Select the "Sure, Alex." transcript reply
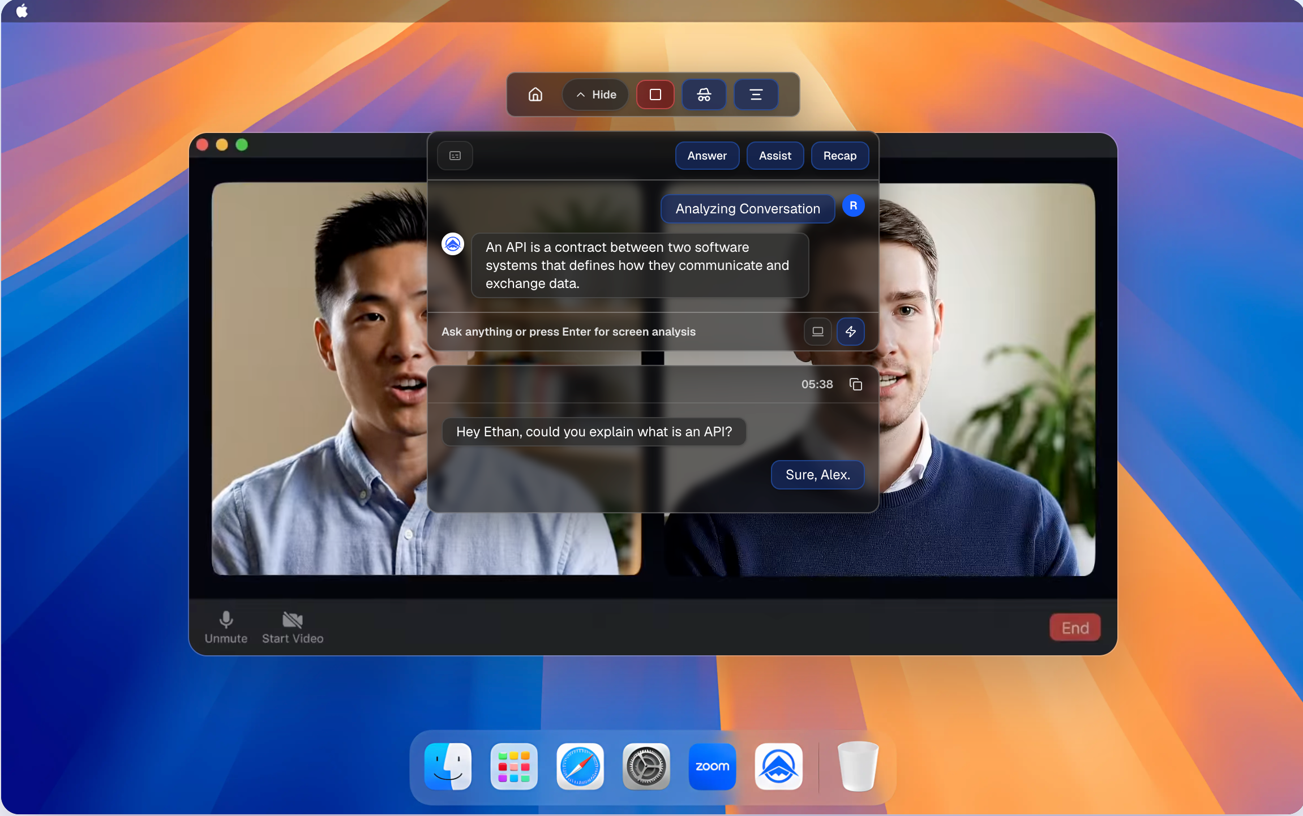 point(817,475)
